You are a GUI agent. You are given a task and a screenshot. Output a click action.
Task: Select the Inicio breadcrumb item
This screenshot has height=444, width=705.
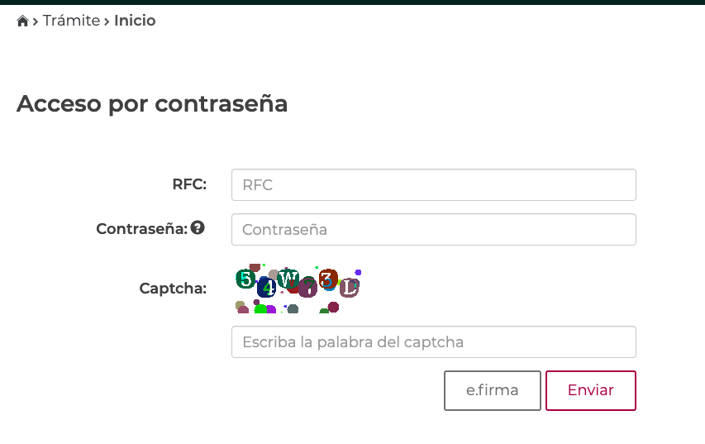pos(135,21)
